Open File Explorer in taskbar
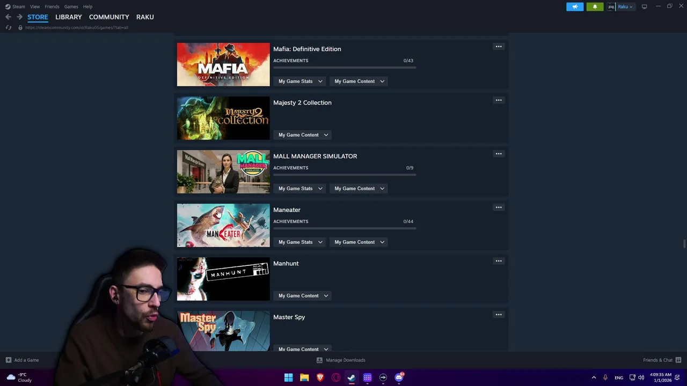This screenshot has width=687, height=386. [304, 377]
